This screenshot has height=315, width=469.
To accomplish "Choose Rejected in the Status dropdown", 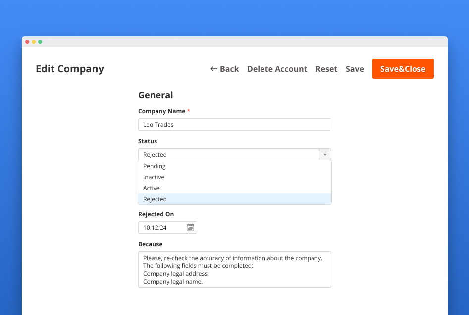I will pos(155,199).
